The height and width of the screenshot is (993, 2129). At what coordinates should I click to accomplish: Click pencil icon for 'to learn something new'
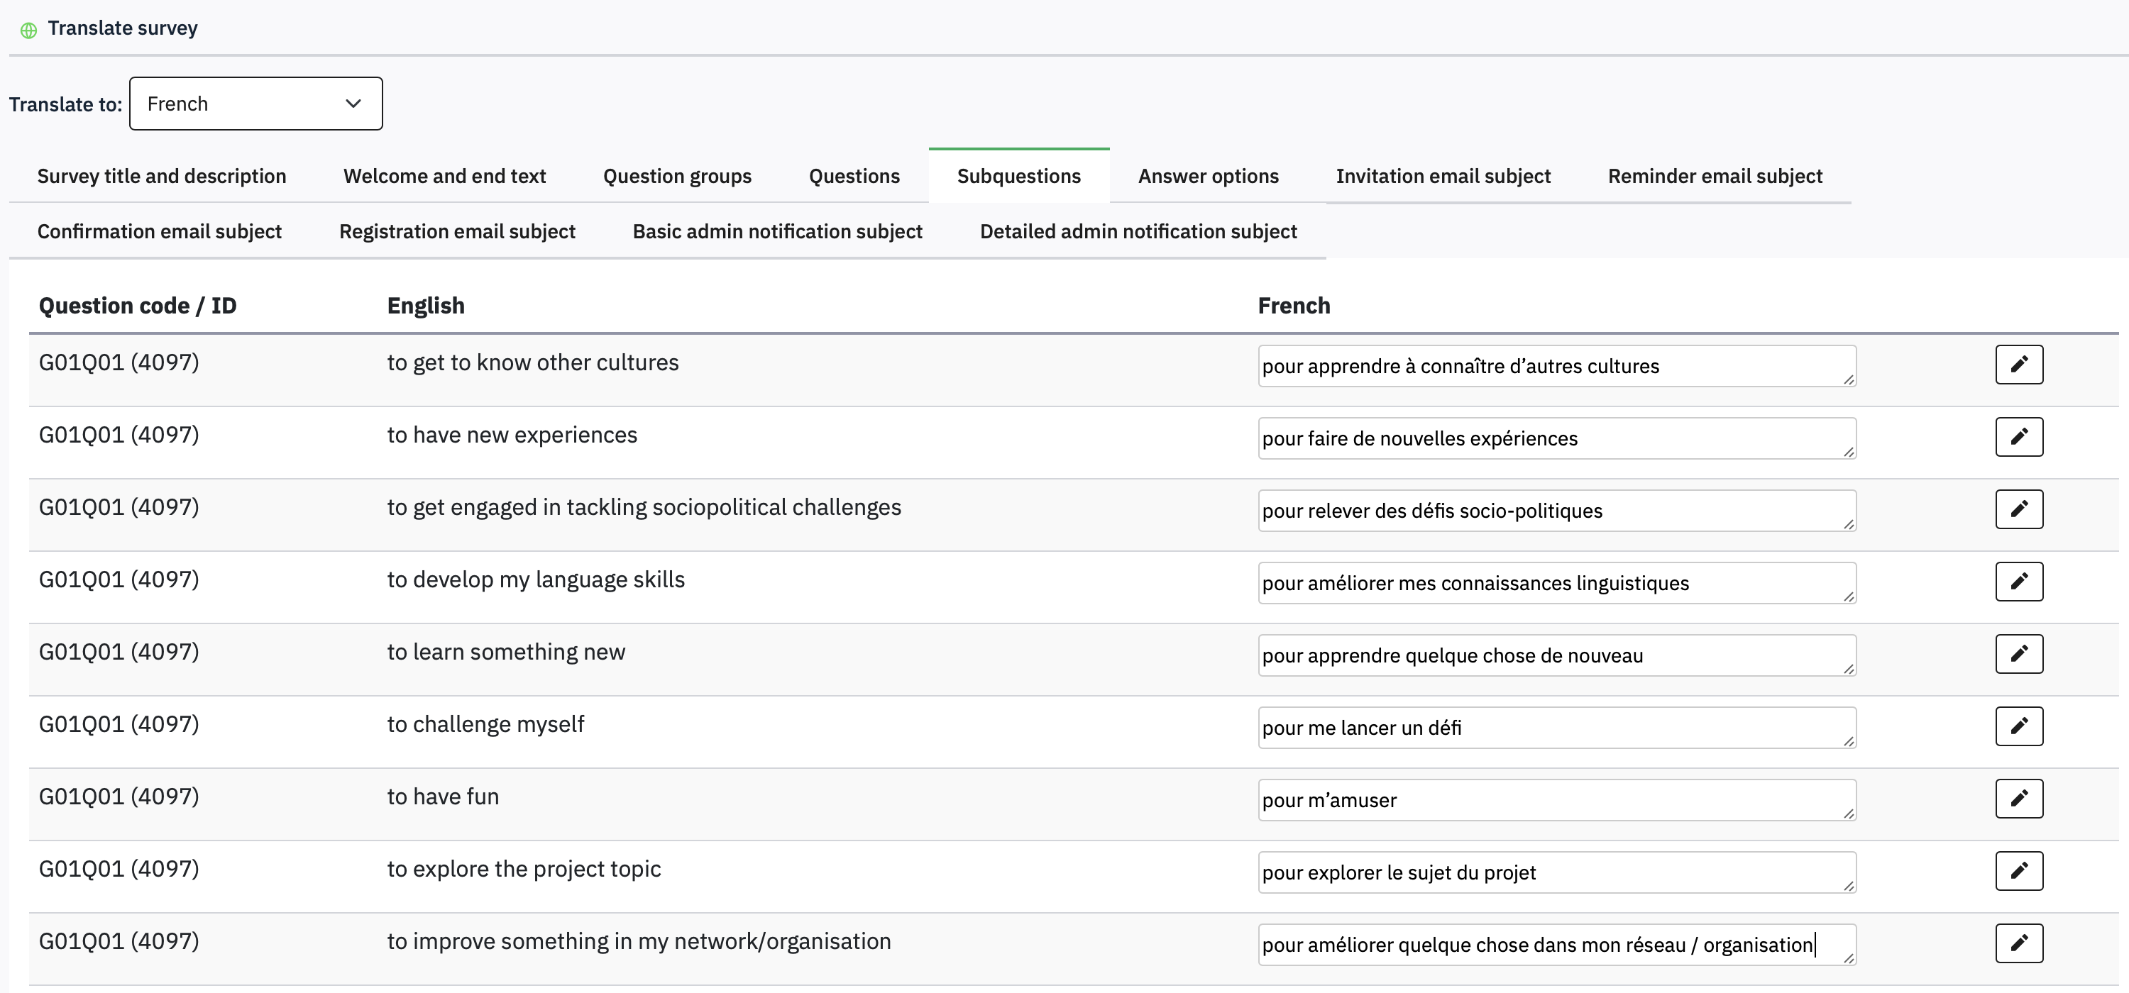2018,653
